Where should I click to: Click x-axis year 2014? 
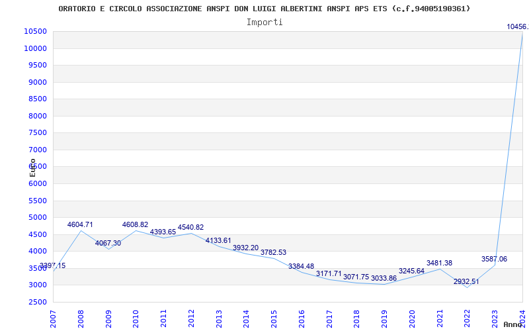[246, 318]
